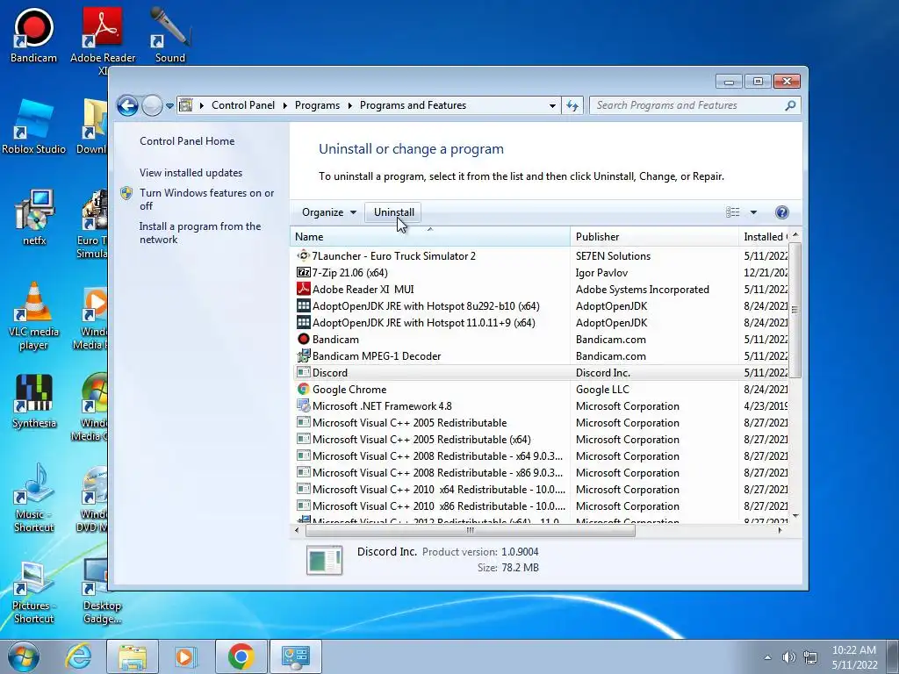Click the scroll down arrow of program list

point(795,516)
